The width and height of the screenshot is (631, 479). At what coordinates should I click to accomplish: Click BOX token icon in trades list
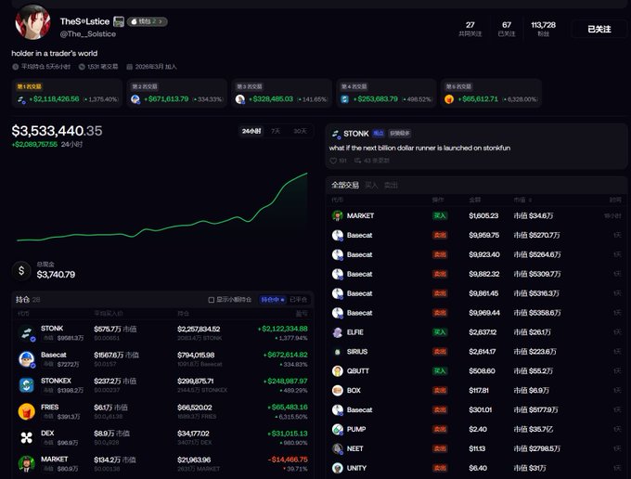(x=337, y=391)
